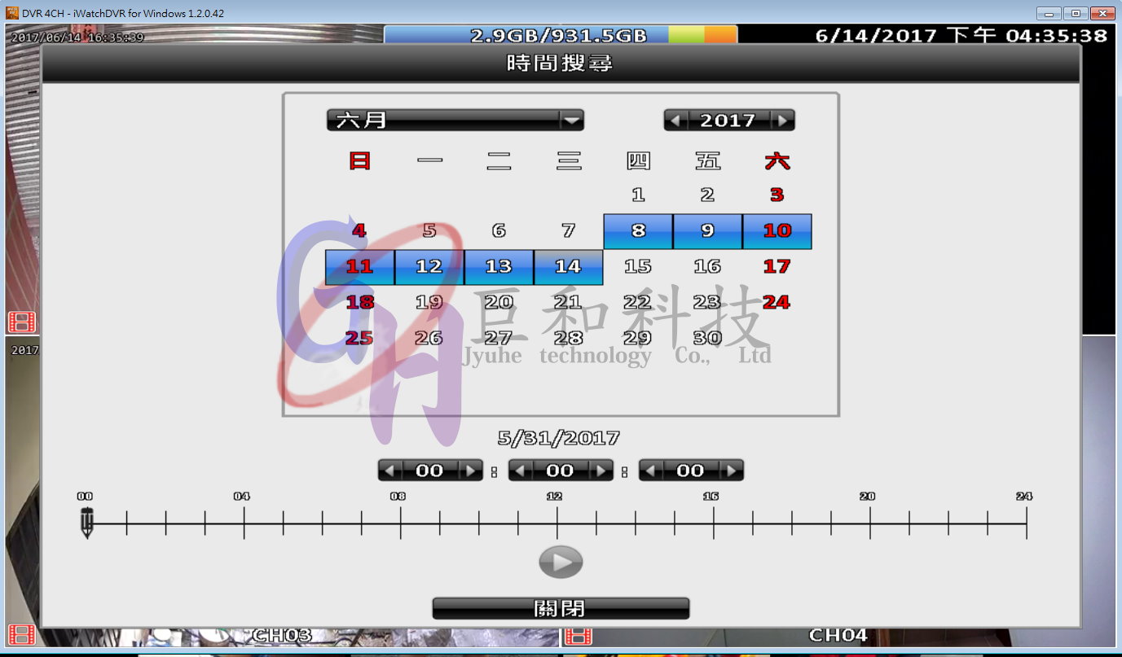Click the film recording icon at upper left channel
Screen dimensions: 1122x657
(22, 322)
